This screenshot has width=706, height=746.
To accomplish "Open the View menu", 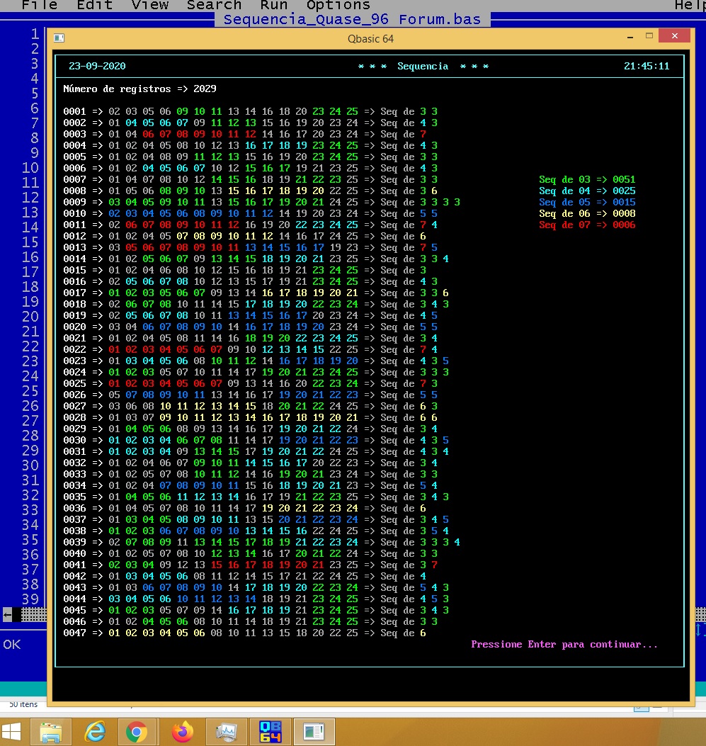I will click(149, 5).
